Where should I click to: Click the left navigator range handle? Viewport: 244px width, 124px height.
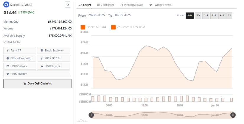pos(91,115)
